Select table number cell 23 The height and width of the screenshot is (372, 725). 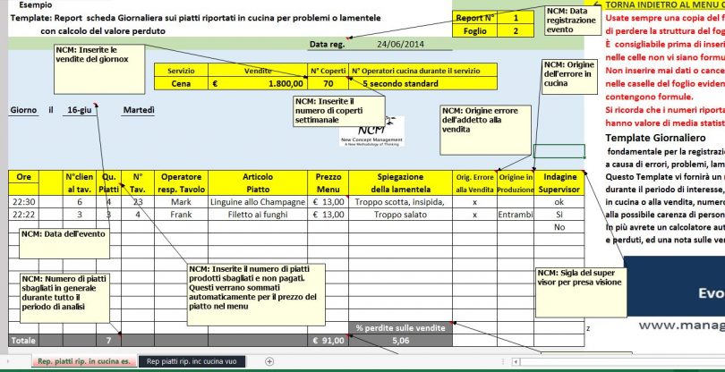click(x=137, y=202)
